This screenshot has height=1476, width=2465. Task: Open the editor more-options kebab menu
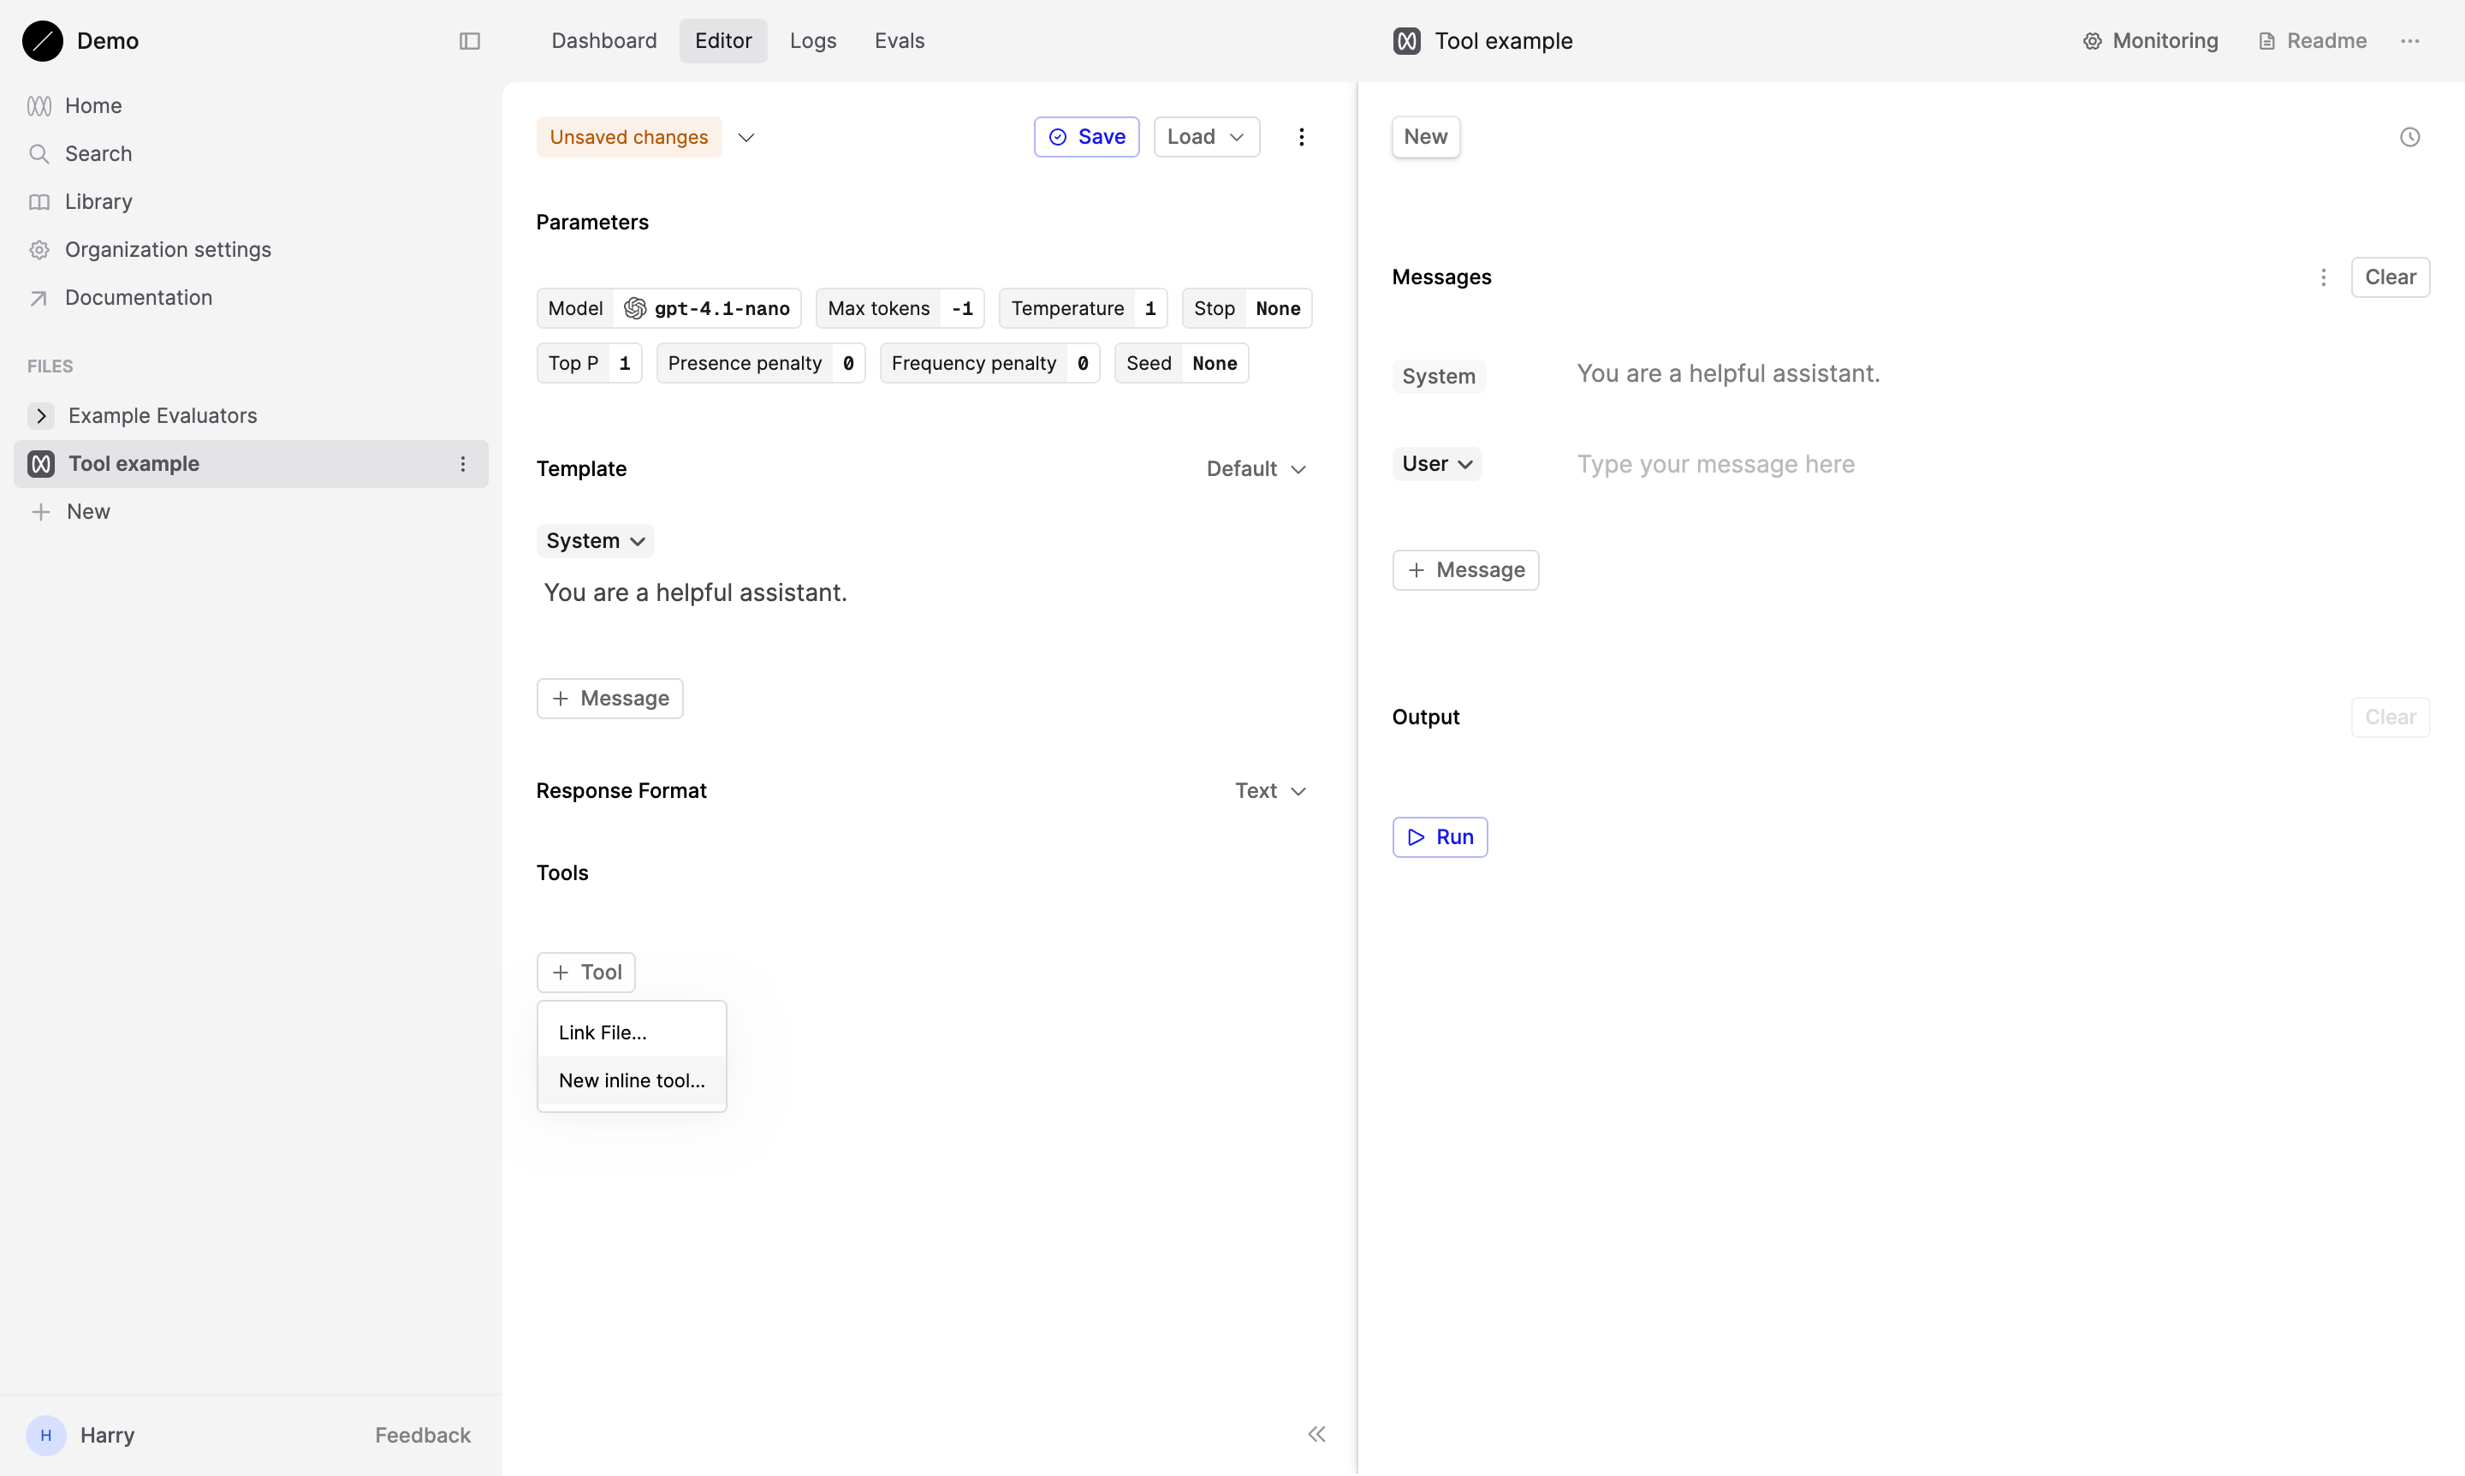[1301, 136]
